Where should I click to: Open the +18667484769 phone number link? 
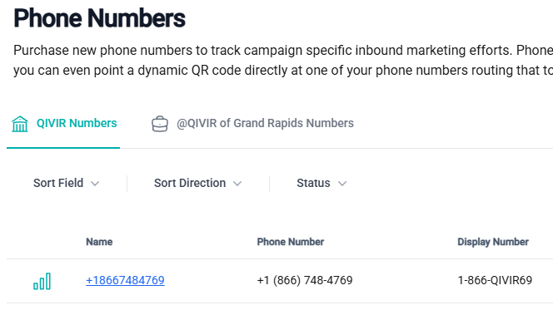(125, 280)
